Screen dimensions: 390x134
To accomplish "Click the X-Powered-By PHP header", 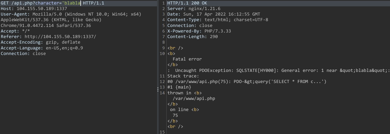I will (199, 31).
